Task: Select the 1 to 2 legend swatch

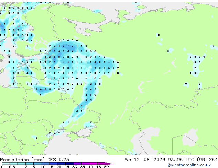Action: (x=22, y=164)
